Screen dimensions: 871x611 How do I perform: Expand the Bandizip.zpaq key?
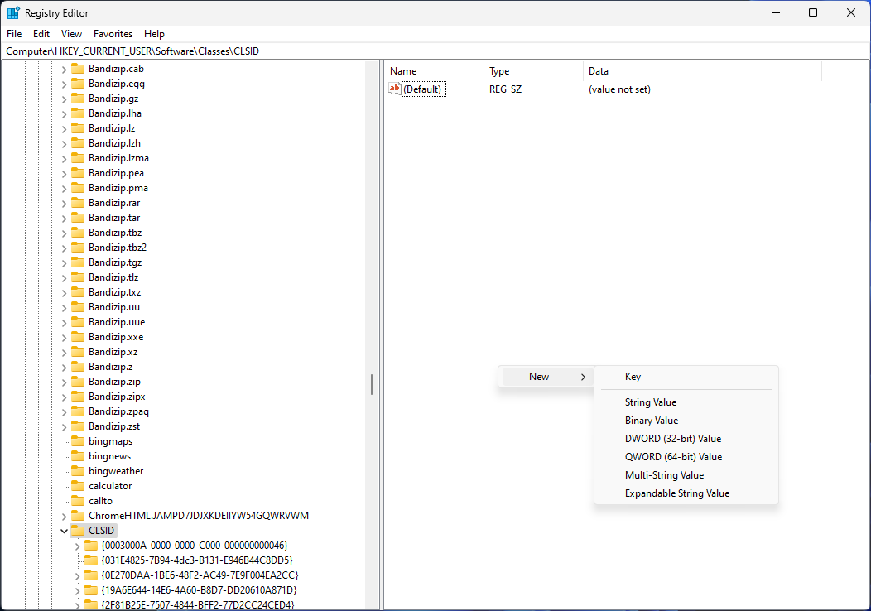click(x=64, y=412)
